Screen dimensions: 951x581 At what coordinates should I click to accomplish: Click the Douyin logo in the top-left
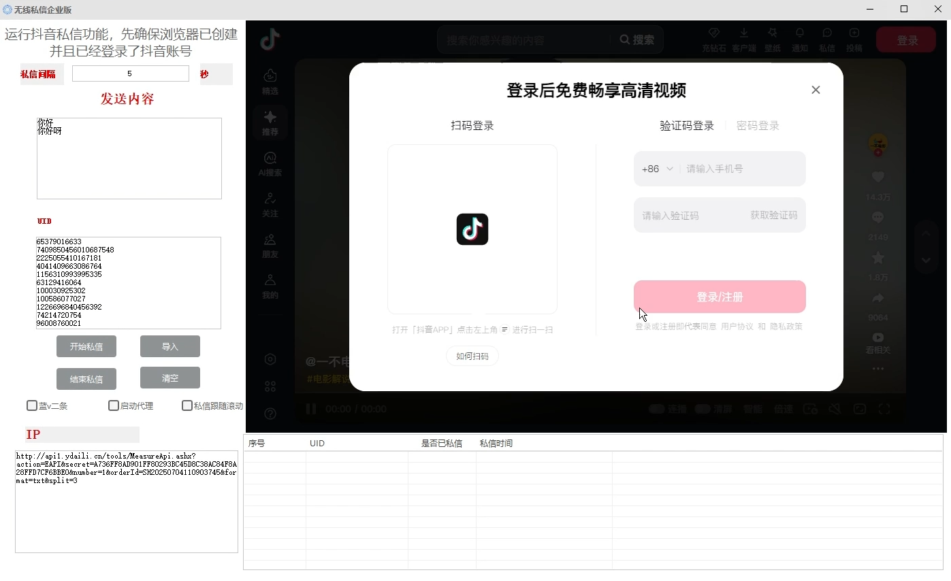tap(270, 39)
